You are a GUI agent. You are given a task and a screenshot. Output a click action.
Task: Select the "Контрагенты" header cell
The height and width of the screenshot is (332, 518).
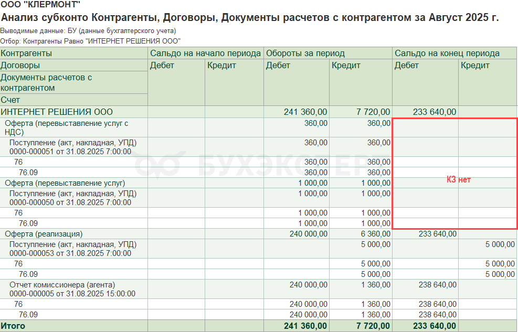[x=73, y=53]
